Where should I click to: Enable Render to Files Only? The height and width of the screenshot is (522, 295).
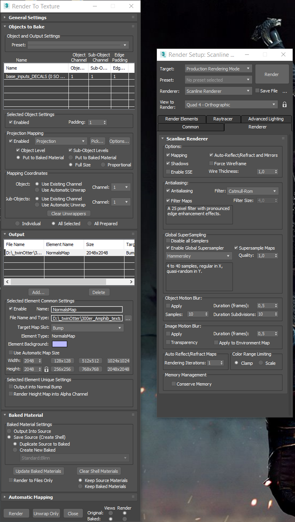click(11, 480)
